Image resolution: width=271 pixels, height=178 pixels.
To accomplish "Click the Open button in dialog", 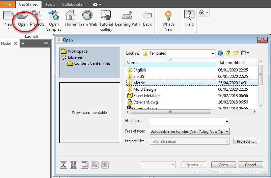I will (x=223, y=165).
